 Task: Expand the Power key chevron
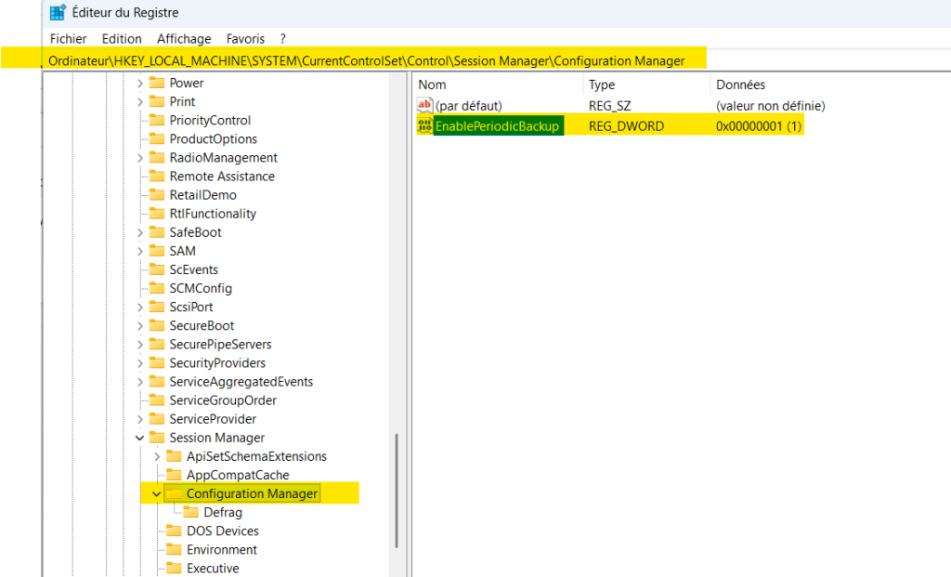coord(140,83)
